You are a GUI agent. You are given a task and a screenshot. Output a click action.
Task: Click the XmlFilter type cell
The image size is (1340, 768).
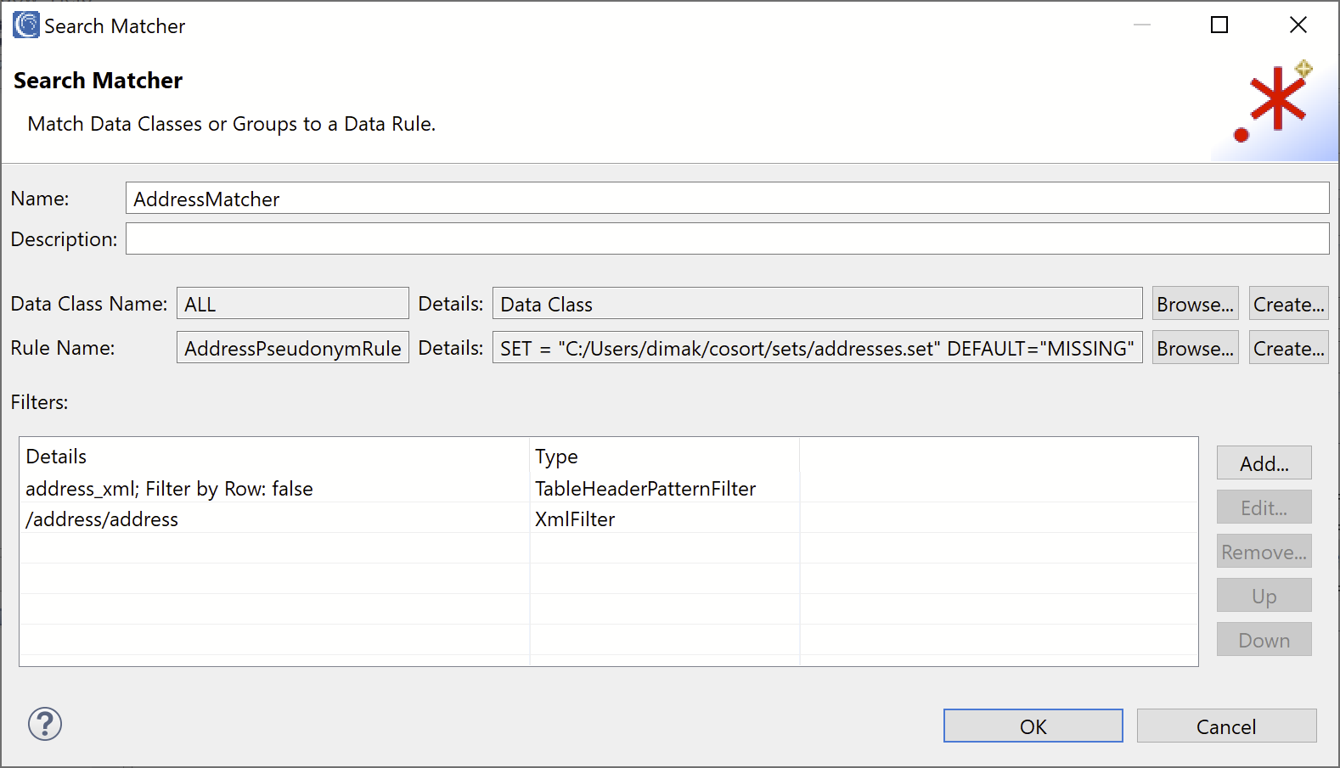(x=664, y=519)
